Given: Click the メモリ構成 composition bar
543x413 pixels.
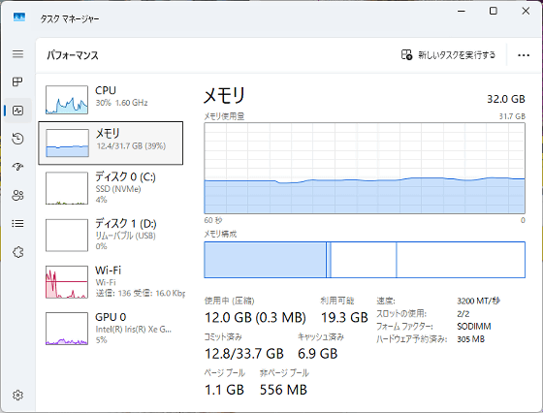Looking at the screenshot, I should pos(365,260).
